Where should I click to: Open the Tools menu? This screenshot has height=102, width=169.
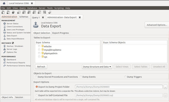(50, 8)
